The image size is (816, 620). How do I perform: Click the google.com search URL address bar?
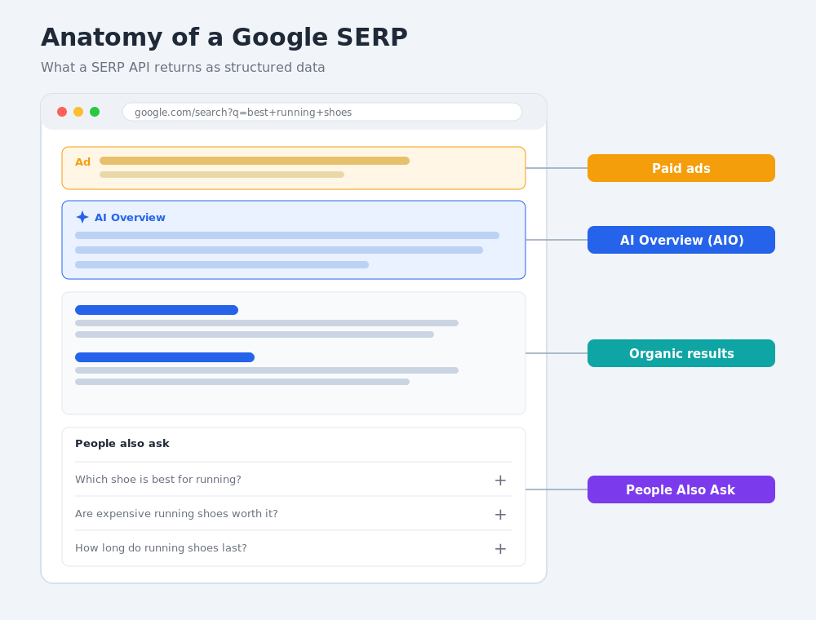click(322, 112)
